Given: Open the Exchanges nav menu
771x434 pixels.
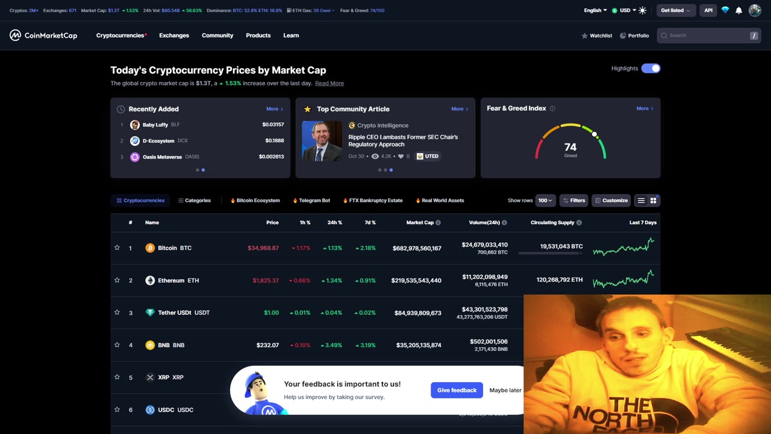Looking at the screenshot, I should pos(174,36).
